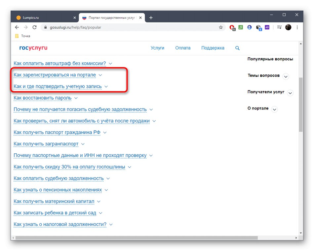The width and height of the screenshot is (314, 251).
Task: Select the Портал государственных услуг tab
Action: click(x=112, y=18)
